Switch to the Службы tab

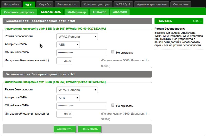45,4
